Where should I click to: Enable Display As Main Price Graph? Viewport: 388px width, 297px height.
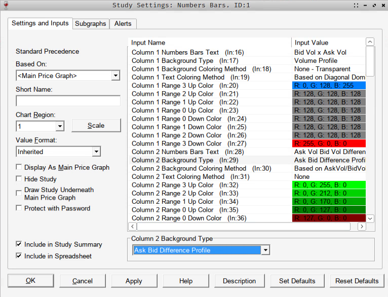point(19,167)
